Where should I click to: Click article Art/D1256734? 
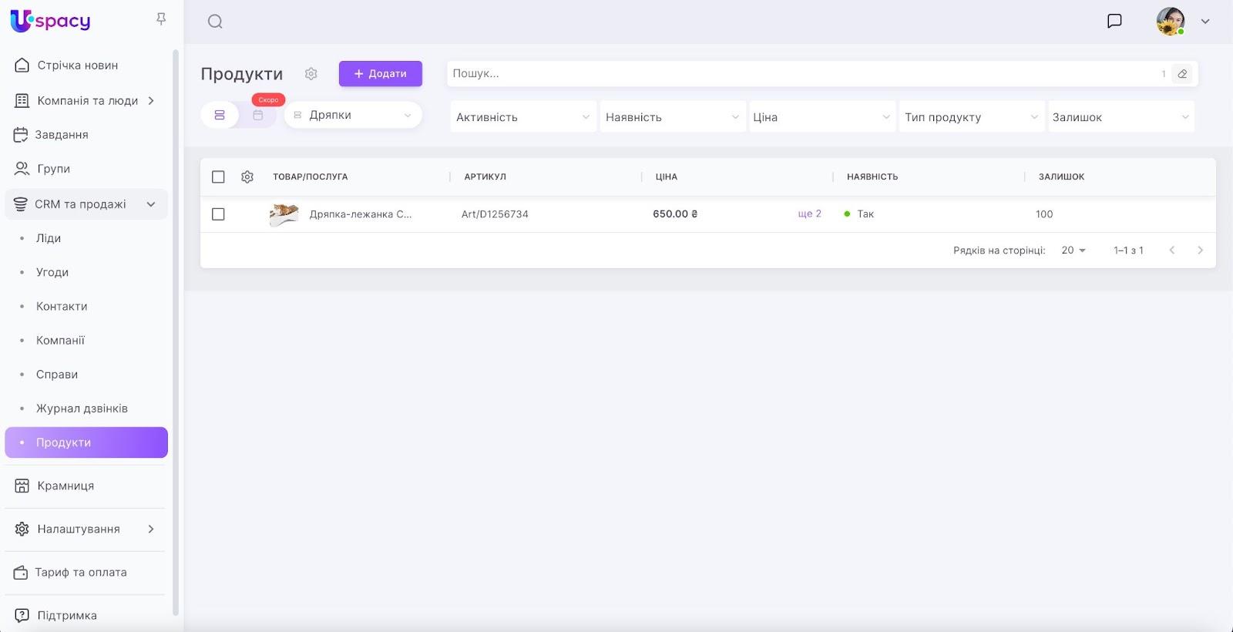495,214
